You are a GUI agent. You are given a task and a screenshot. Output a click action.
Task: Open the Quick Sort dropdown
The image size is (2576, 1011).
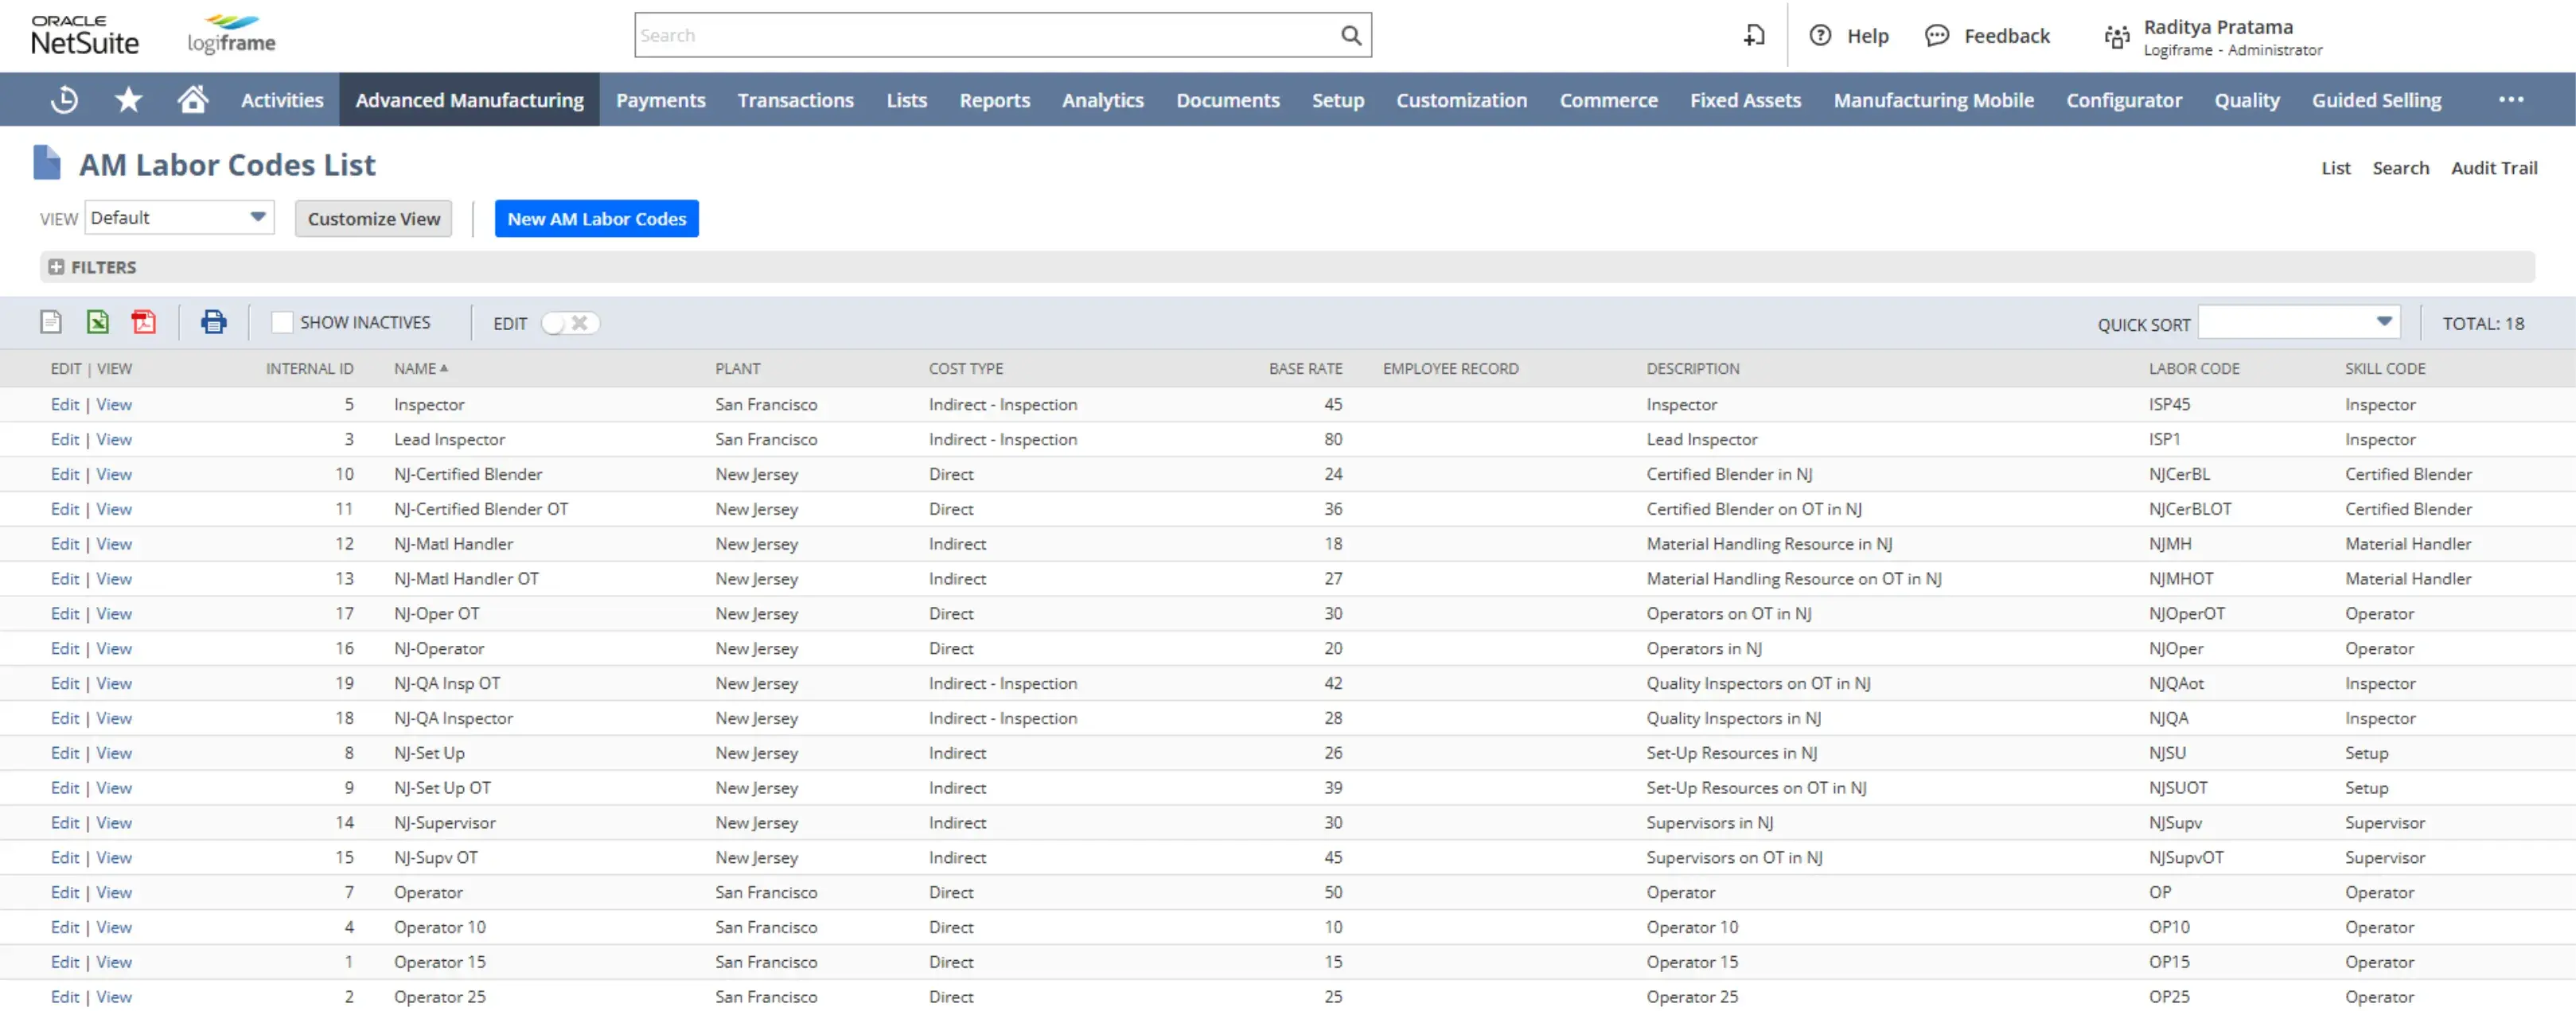click(2298, 322)
